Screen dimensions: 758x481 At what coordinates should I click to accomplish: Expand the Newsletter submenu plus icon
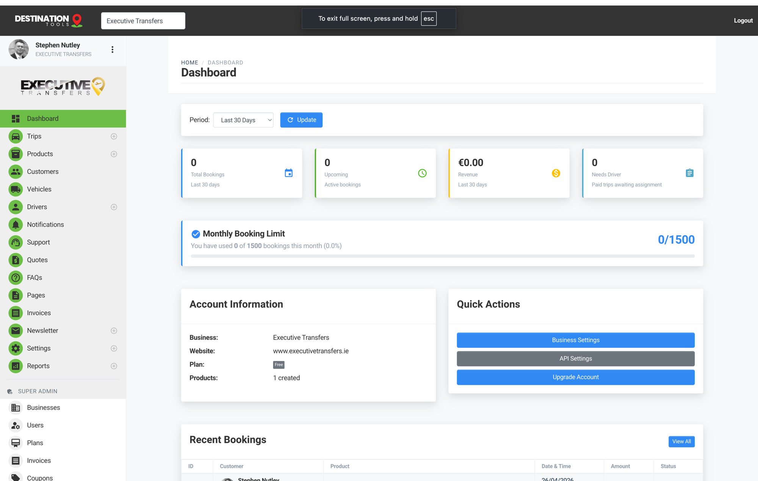coord(114,331)
